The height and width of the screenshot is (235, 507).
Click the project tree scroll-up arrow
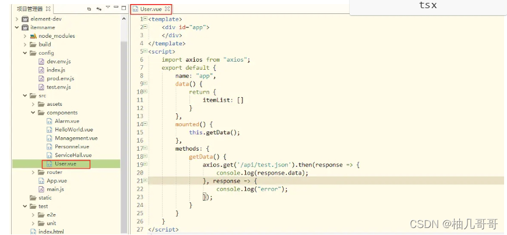tap(124, 19)
